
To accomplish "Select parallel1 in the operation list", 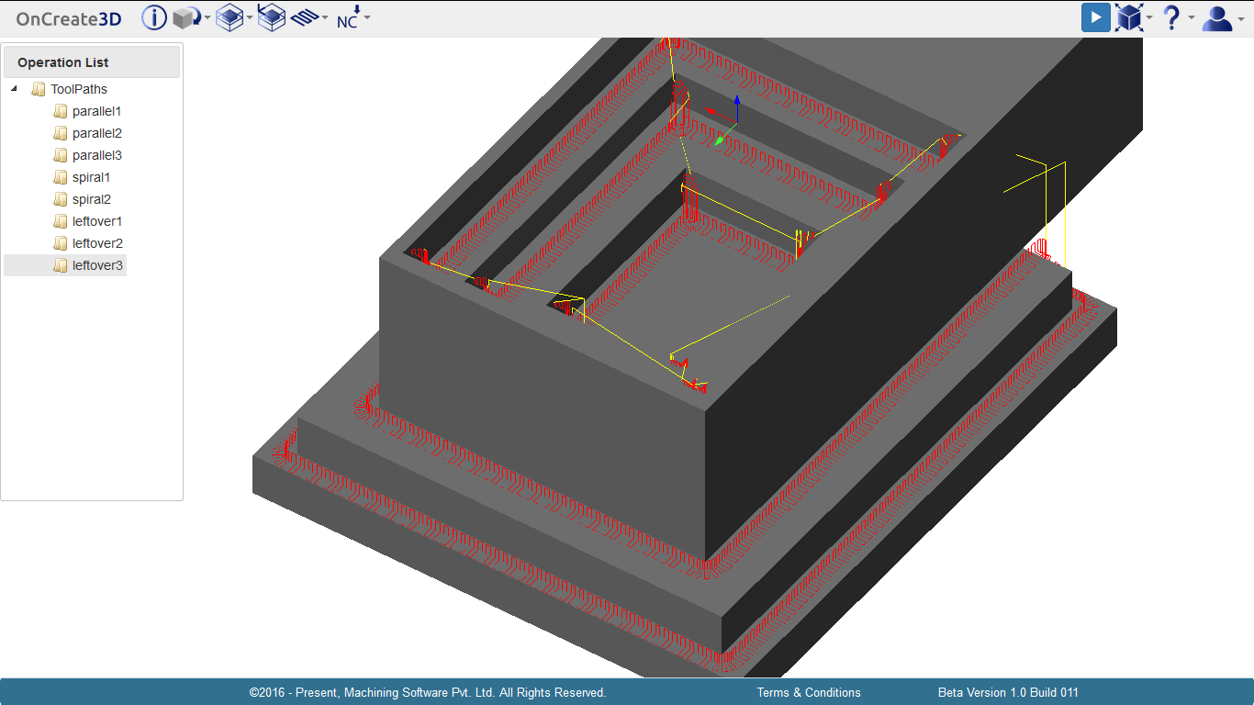I will coord(96,111).
